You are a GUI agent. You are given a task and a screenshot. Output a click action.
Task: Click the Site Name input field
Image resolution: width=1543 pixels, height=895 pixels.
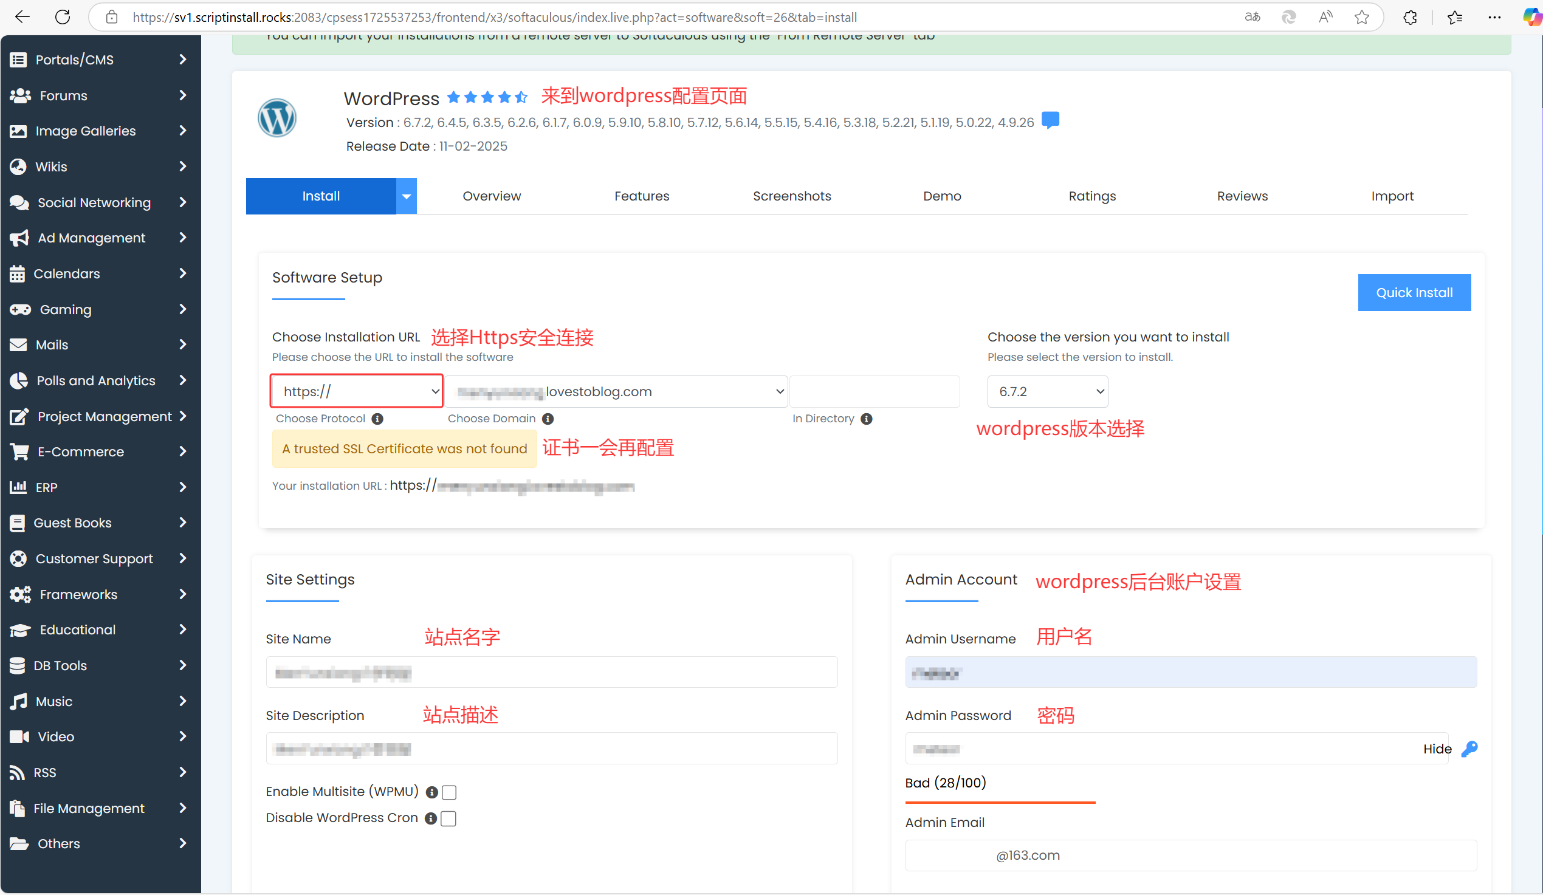tap(551, 672)
